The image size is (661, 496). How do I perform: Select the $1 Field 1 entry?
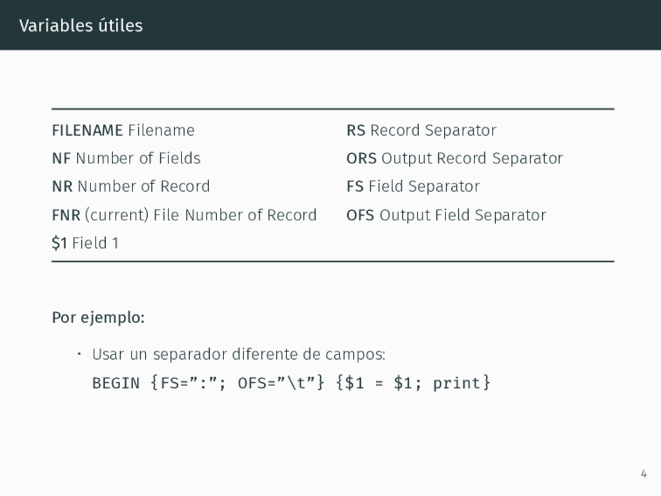85,243
